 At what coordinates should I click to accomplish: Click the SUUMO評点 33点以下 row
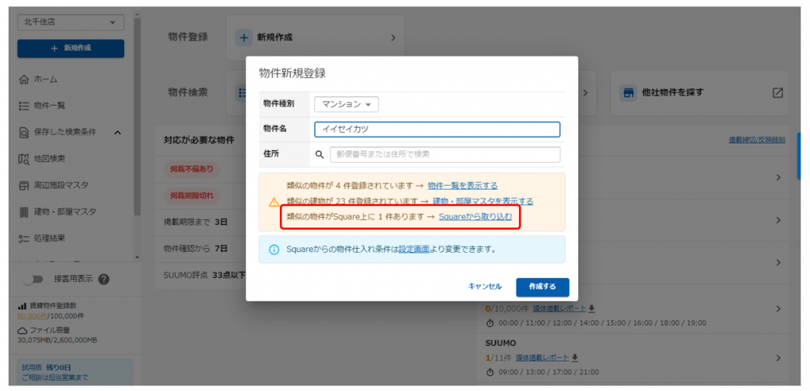[x=200, y=275]
